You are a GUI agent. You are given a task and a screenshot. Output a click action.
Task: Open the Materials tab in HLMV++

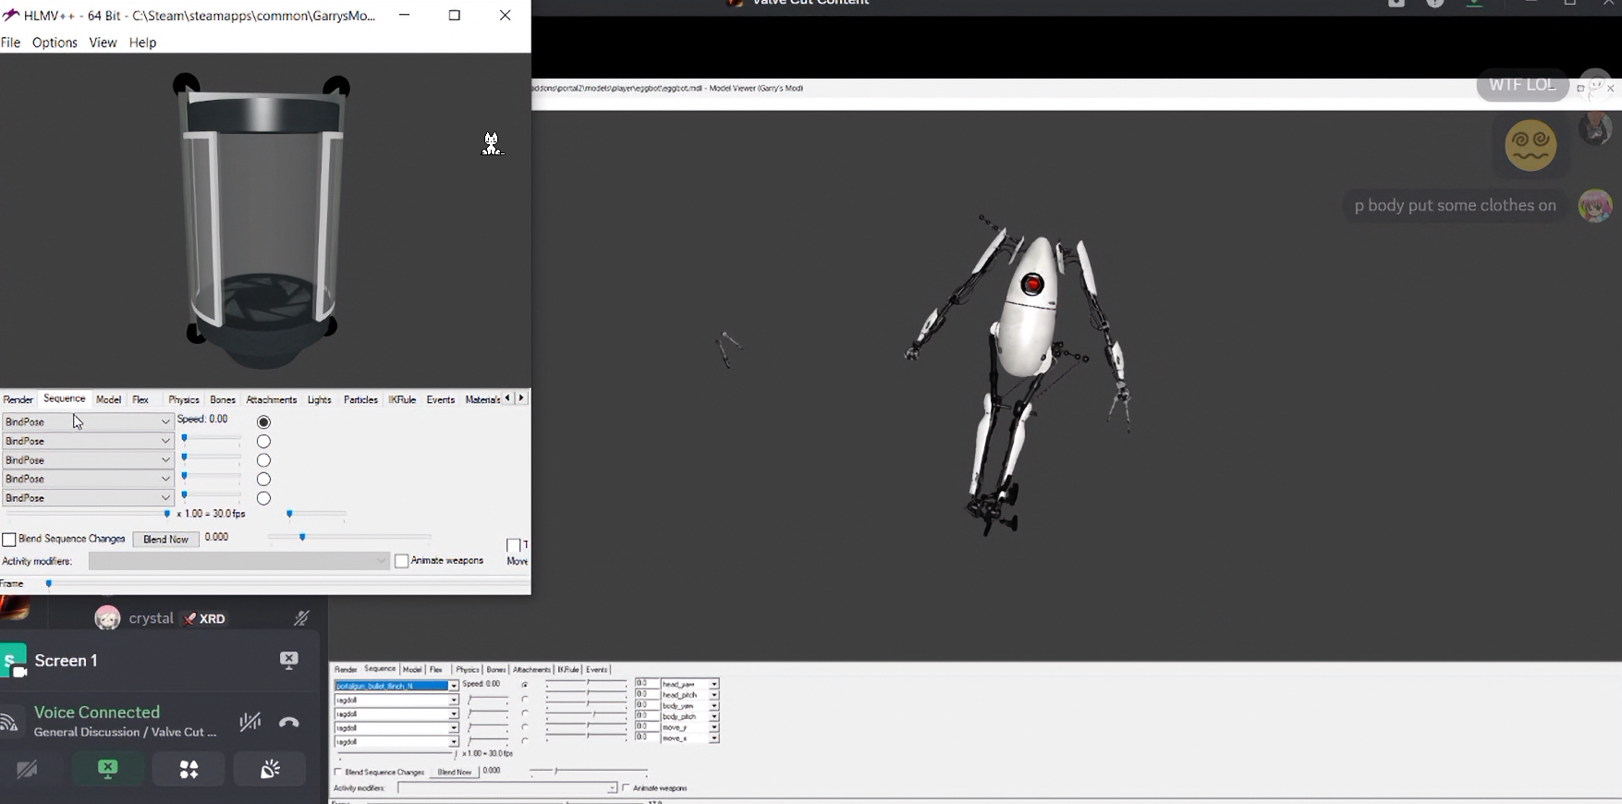tap(482, 400)
